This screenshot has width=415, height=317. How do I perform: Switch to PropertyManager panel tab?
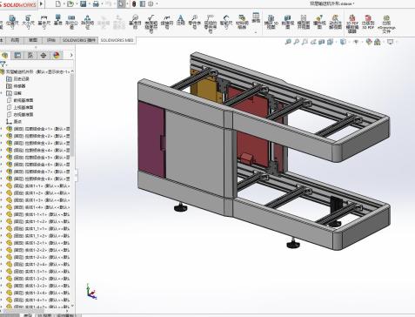click(17, 55)
